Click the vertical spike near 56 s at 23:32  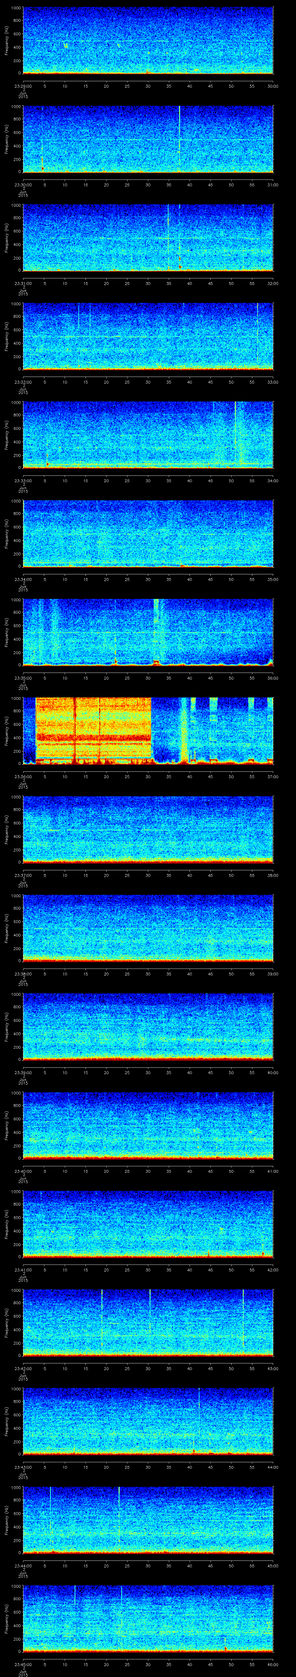pos(258,333)
